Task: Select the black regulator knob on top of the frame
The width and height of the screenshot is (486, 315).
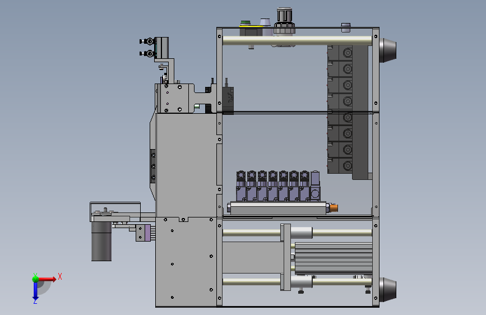Action: pos(284,21)
